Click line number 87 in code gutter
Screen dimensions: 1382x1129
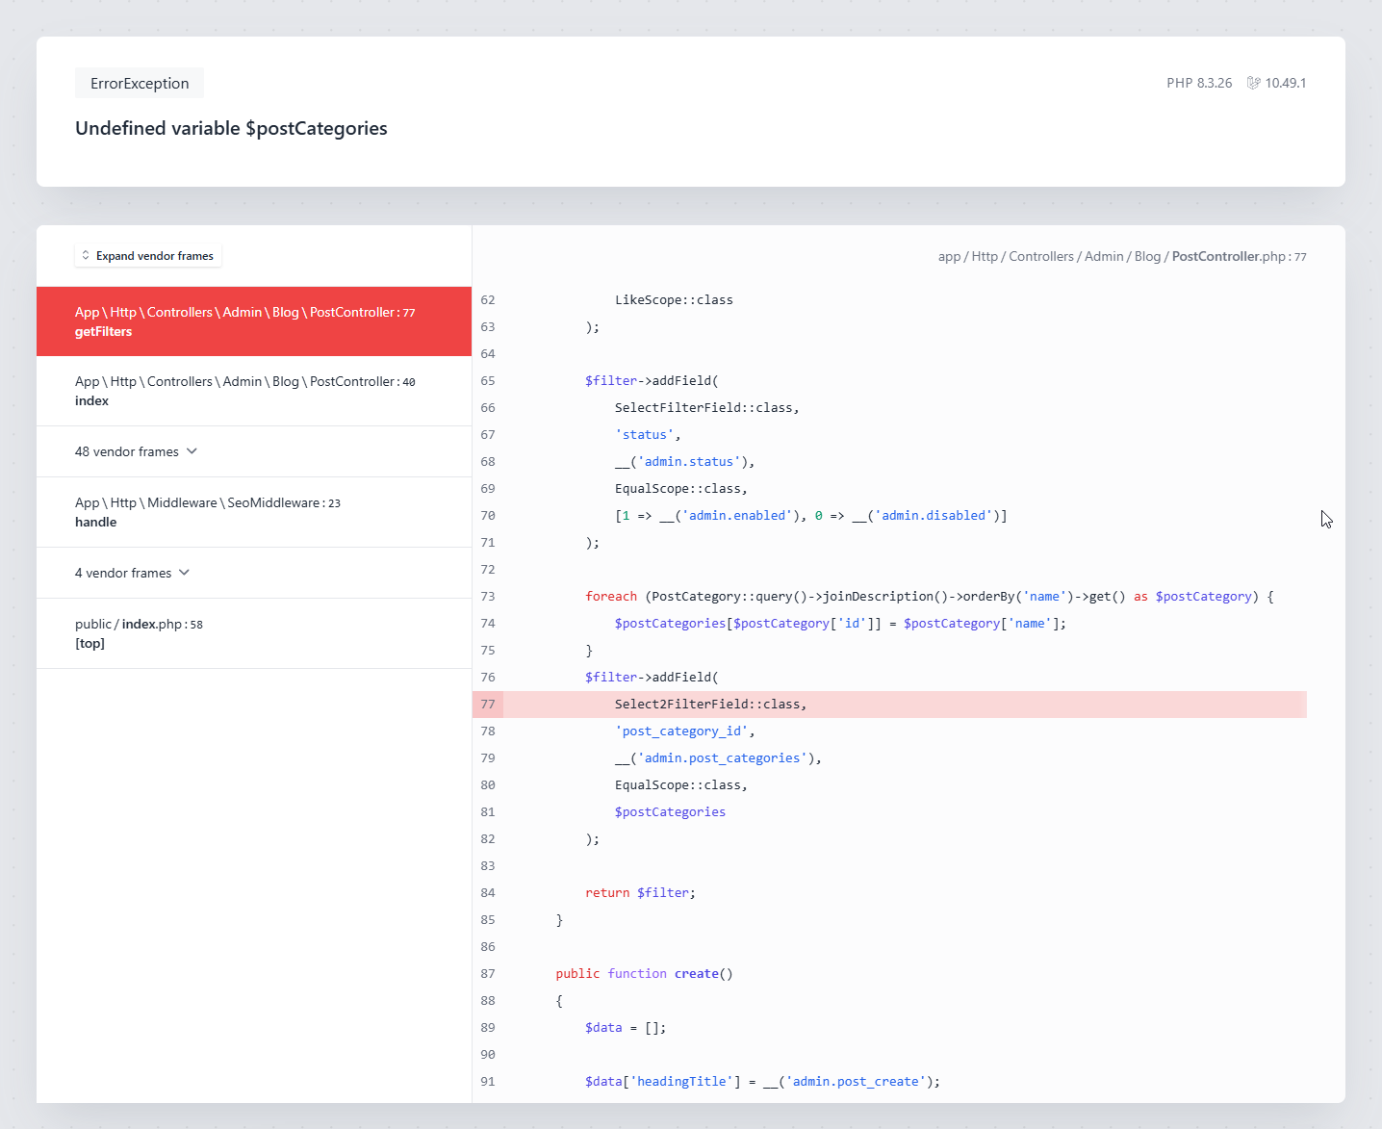pos(488,974)
